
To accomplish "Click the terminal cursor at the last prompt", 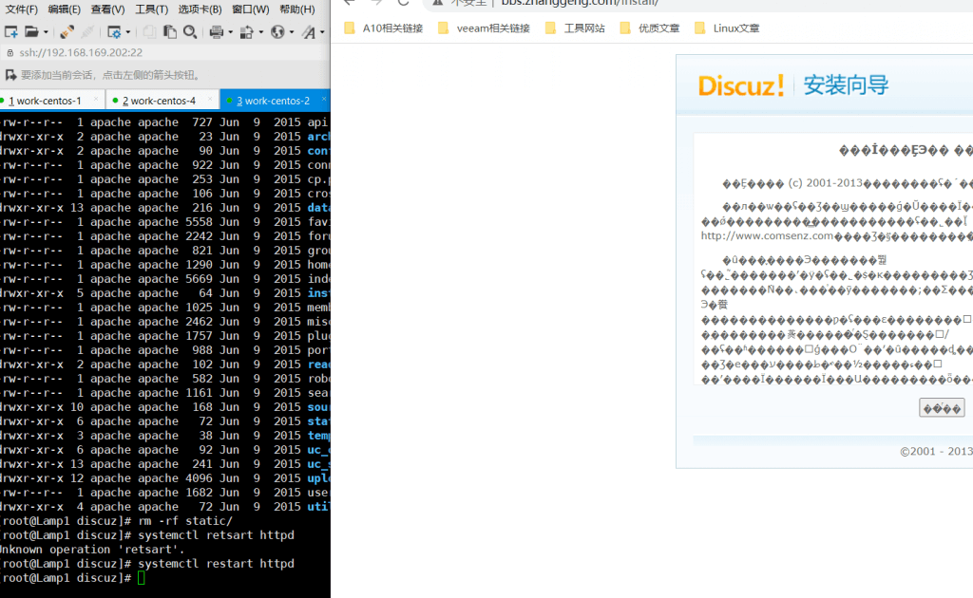I will [142, 578].
